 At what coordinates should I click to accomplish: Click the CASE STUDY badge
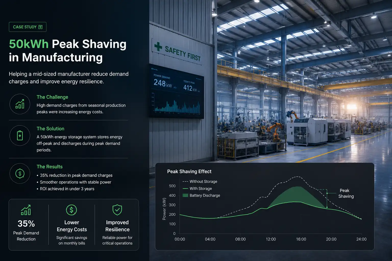[x=28, y=27]
